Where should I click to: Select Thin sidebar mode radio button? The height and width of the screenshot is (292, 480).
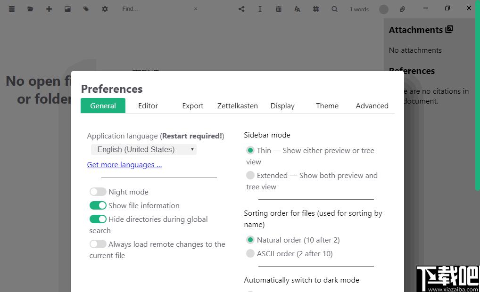click(x=250, y=150)
